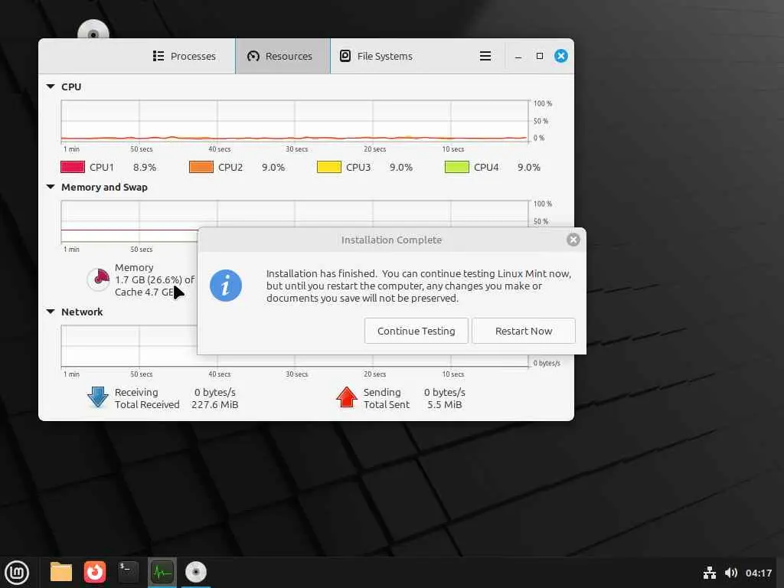Open the System Monitor hamburger menu
This screenshot has height=588, width=784.
[485, 56]
